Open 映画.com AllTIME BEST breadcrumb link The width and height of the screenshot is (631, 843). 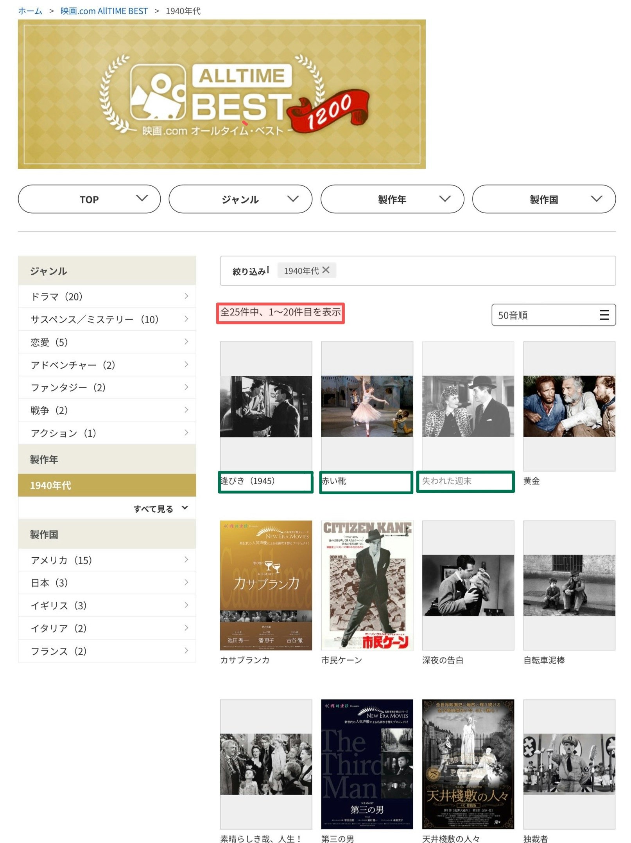point(104,11)
